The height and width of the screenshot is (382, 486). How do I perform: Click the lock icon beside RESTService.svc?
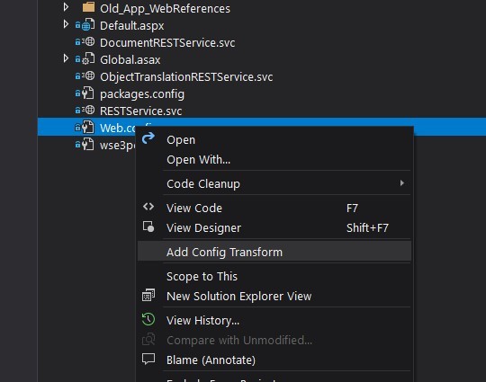[77, 111]
